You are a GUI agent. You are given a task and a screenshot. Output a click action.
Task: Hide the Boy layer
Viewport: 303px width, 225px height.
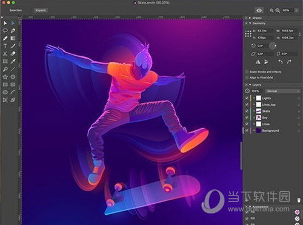click(x=247, y=117)
